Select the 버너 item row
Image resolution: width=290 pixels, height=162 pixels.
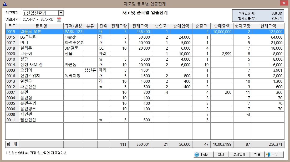pyautogui.click(x=145, y=43)
